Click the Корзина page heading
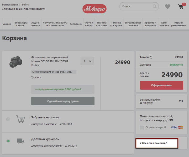The width and height of the screenshot is (189, 157). [14, 38]
